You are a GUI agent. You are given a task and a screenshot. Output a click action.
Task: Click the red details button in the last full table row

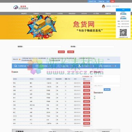click(86, 123)
